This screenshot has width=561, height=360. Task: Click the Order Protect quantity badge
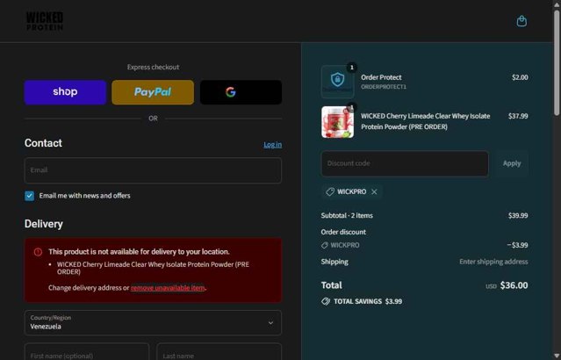(352, 68)
